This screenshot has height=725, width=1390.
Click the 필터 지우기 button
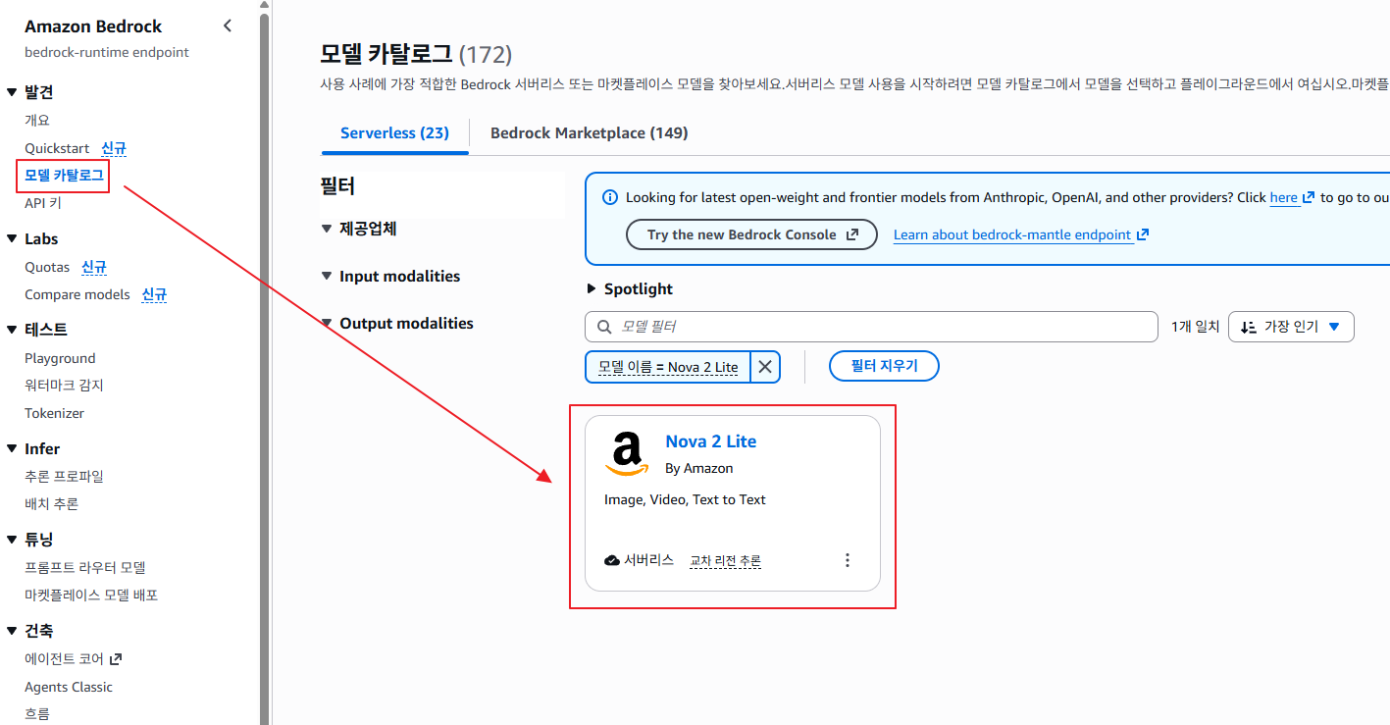[x=884, y=366]
